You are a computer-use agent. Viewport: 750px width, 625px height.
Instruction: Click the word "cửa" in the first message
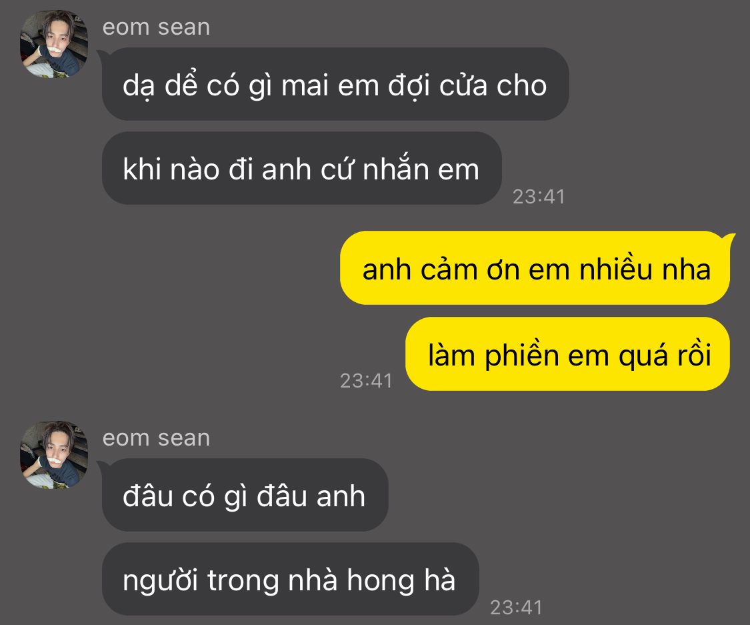(463, 85)
